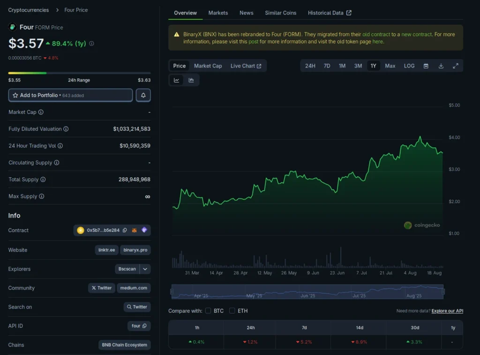Open the News tab
Image resolution: width=480 pixels, height=355 pixels.
click(x=246, y=13)
